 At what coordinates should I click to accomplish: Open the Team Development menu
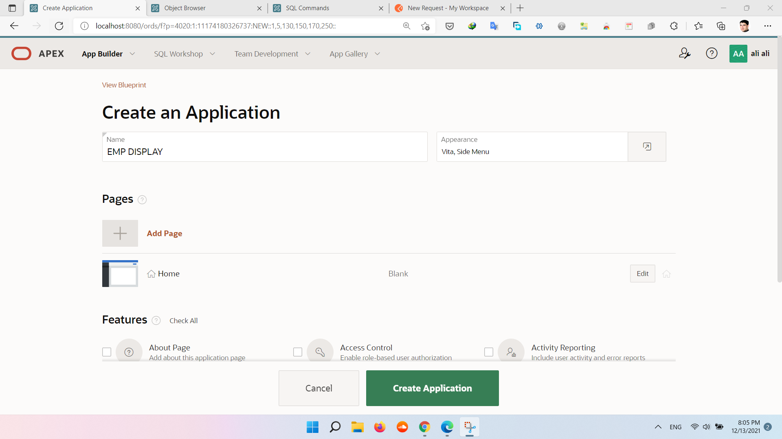coord(266,54)
